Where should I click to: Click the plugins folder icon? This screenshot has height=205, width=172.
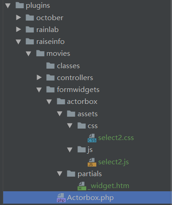point(20,5)
